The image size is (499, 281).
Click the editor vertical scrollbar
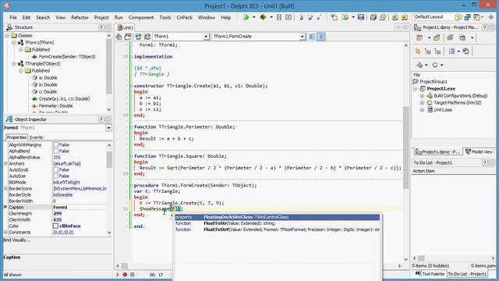coord(405,152)
